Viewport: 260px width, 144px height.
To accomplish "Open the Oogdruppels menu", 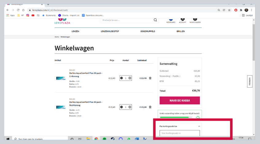I will tap(148, 31).
